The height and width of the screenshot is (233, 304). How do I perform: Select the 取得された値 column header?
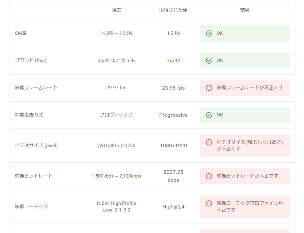coord(173,10)
